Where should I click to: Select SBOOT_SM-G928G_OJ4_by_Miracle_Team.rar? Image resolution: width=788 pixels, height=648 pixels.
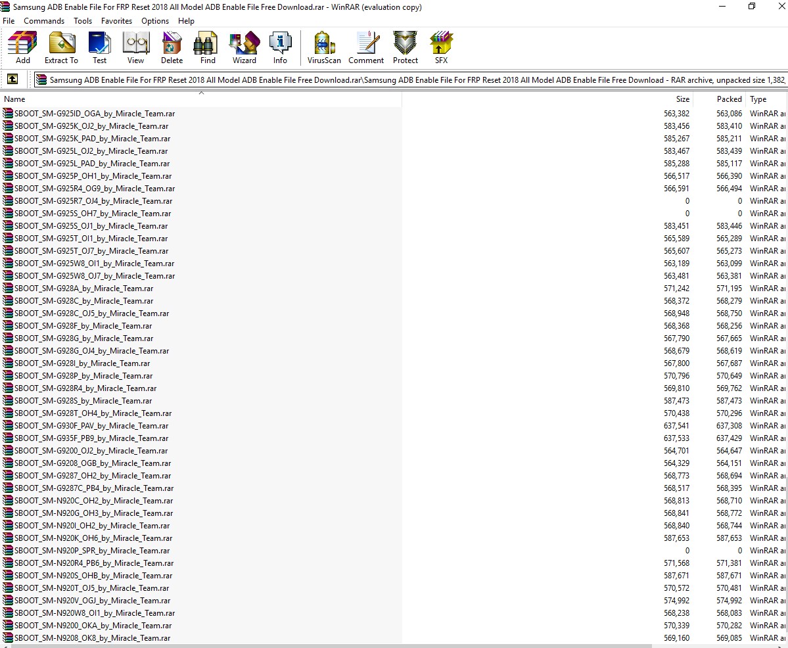pyautogui.click(x=91, y=351)
